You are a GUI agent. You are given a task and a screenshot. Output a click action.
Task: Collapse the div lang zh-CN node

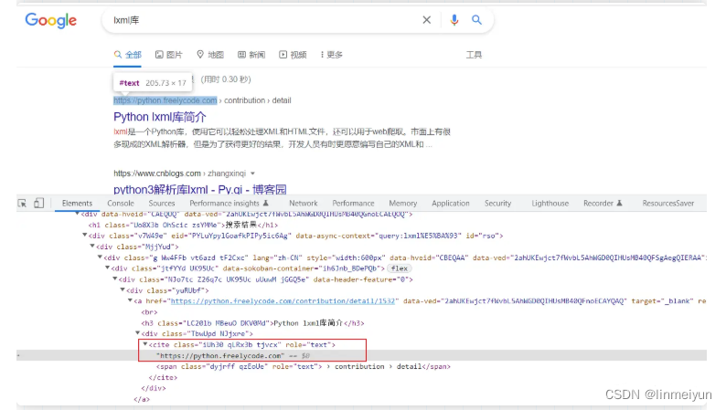[x=100, y=257]
